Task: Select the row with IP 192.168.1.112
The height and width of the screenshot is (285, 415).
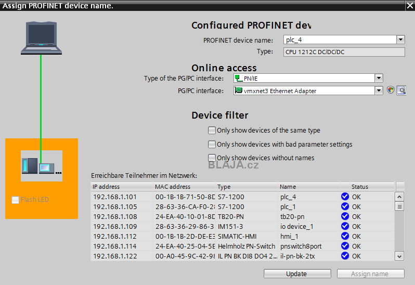Action: (x=243, y=236)
